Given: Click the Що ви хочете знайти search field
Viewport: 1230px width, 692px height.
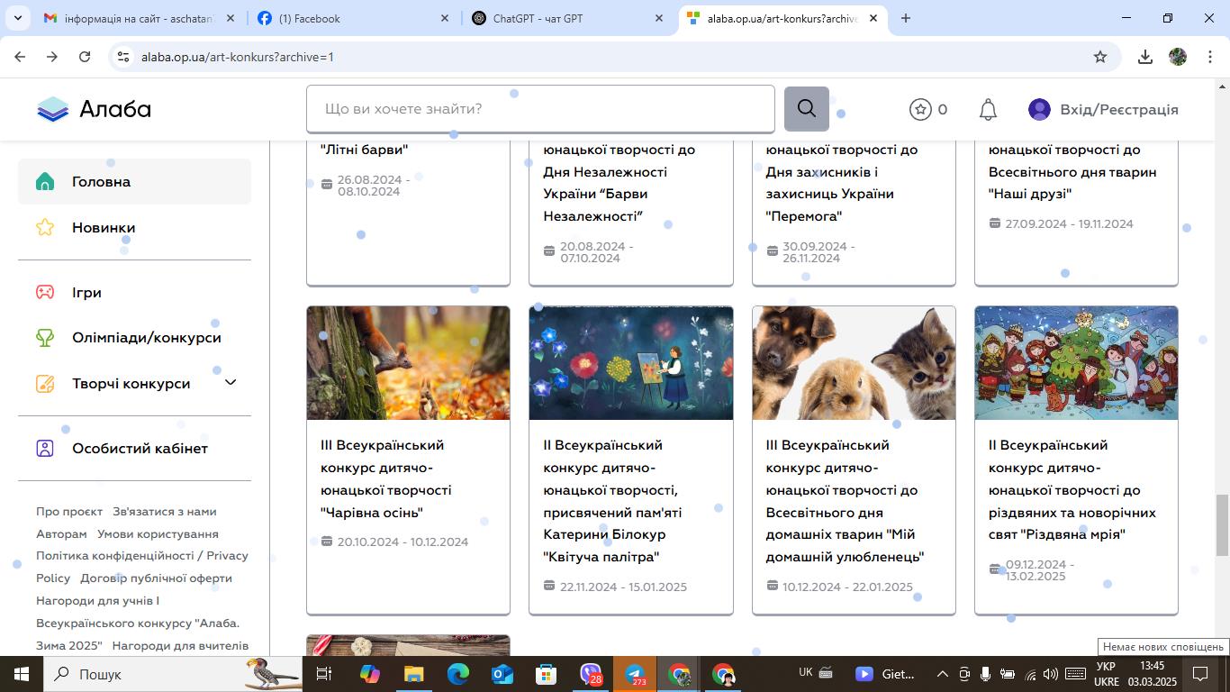Looking at the screenshot, I should click(540, 109).
